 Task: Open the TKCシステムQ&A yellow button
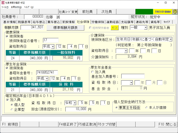(x=163, y=12)
